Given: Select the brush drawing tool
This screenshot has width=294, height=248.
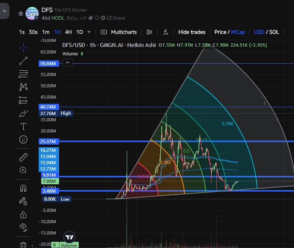Looking at the screenshot, I should tap(23, 113).
